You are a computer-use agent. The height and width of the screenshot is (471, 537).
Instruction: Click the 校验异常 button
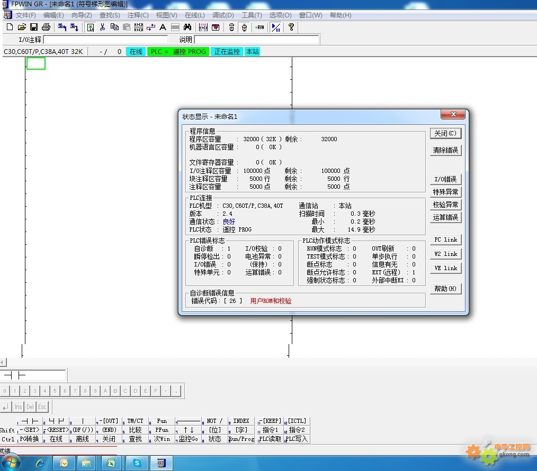pyautogui.click(x=445, y=205)
